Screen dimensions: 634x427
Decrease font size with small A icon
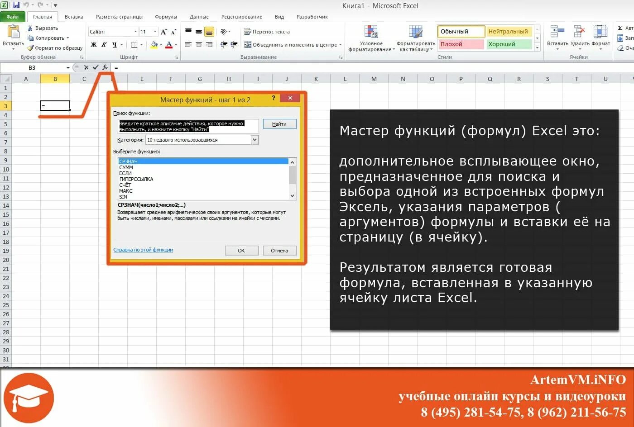click(x=173, y=32)
